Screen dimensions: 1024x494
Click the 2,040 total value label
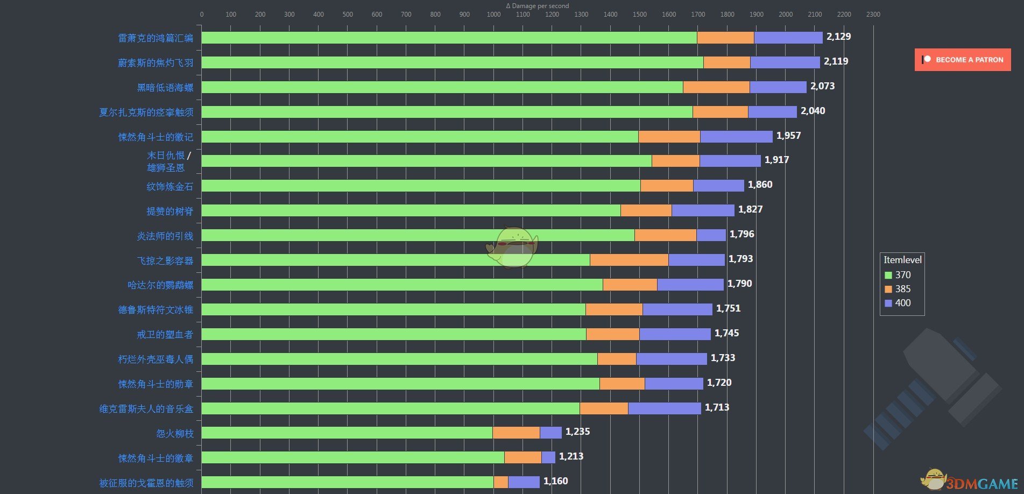[813, 111]
